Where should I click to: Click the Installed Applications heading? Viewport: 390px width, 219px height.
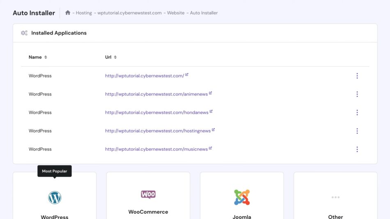point(59,33)
